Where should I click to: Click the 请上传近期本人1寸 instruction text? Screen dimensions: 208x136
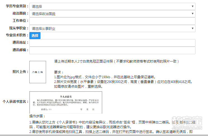coord(116,61)
